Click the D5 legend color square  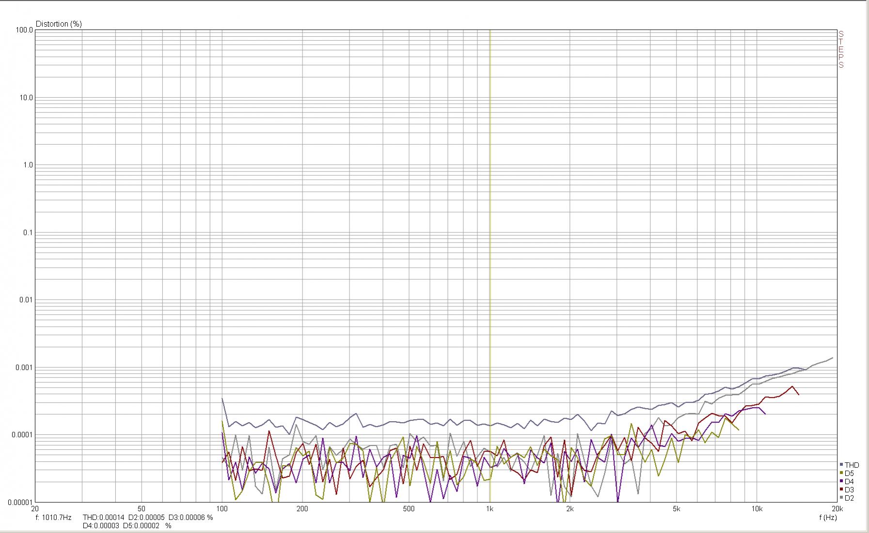pyautogui.click(x=841, y=473)
